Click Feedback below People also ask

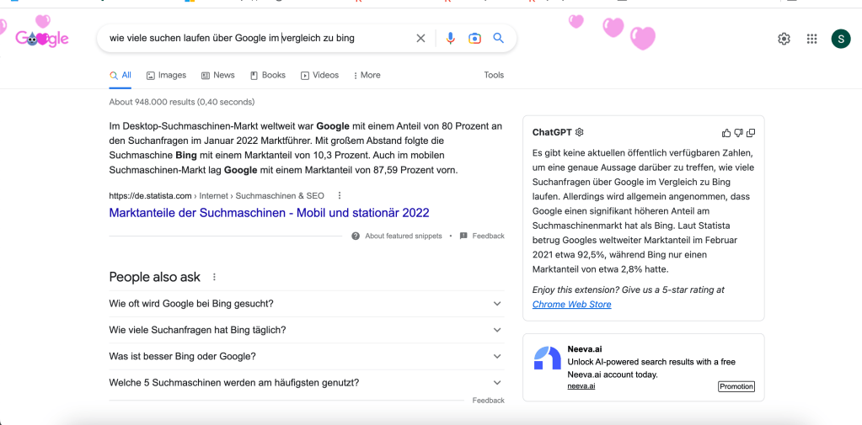pyautogui.click(x=488, y=401)
